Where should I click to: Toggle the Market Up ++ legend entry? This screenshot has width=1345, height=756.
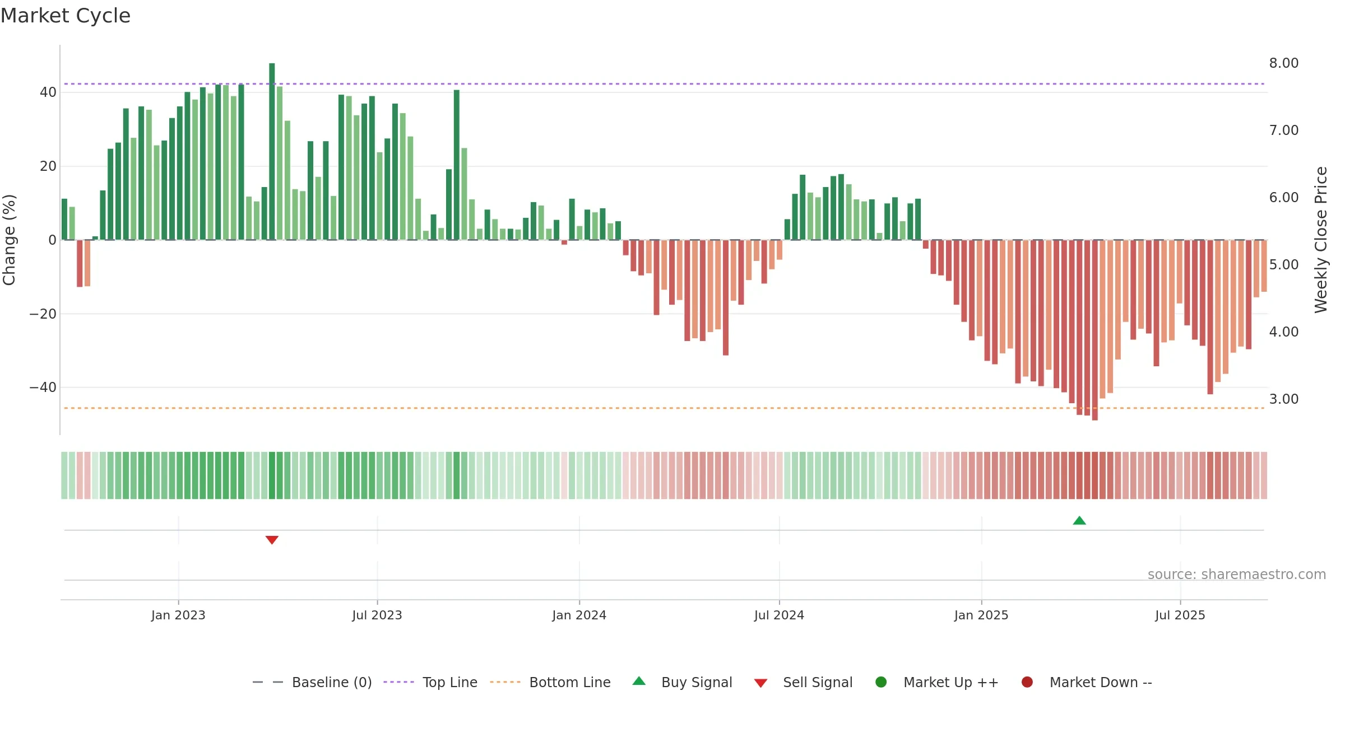(x=937, y=682)
